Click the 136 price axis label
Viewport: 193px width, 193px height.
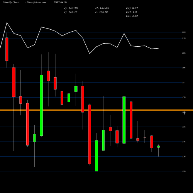tap(184, 157)
